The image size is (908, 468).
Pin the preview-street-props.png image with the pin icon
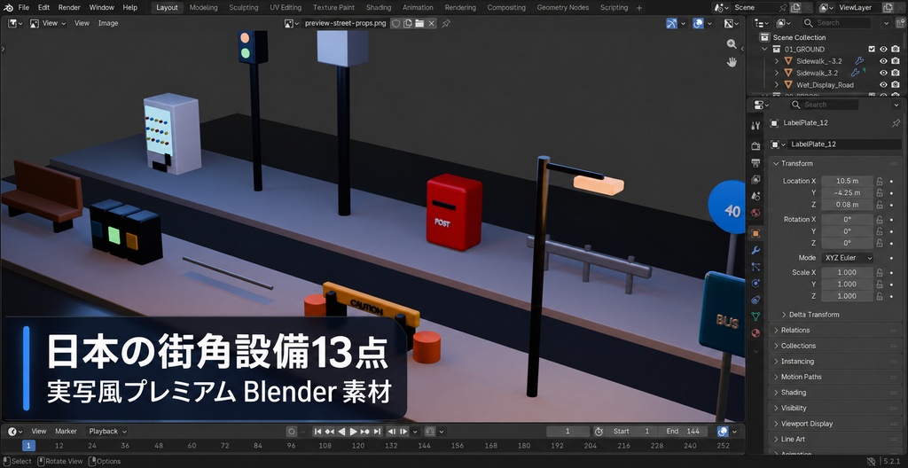pos(446,23)
